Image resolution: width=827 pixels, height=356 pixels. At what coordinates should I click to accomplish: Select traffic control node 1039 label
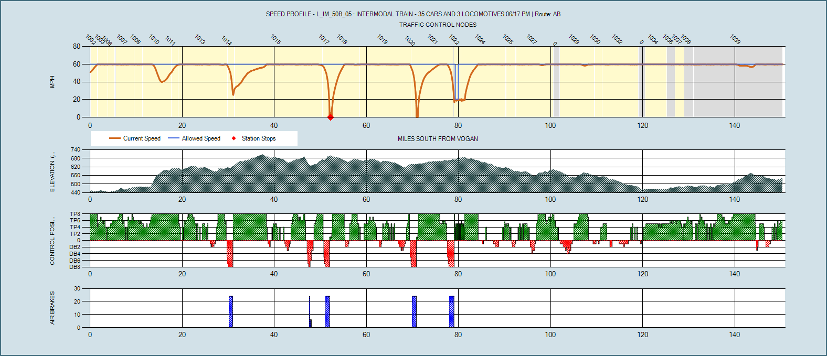click(x=735, y=39)
